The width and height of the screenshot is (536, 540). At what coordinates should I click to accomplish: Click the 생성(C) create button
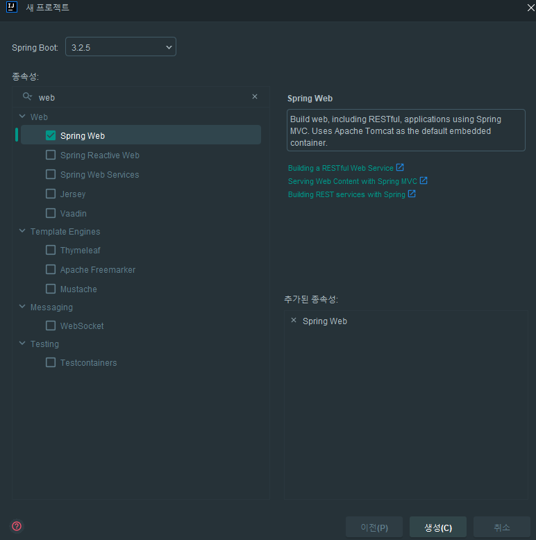coord(438,528)
